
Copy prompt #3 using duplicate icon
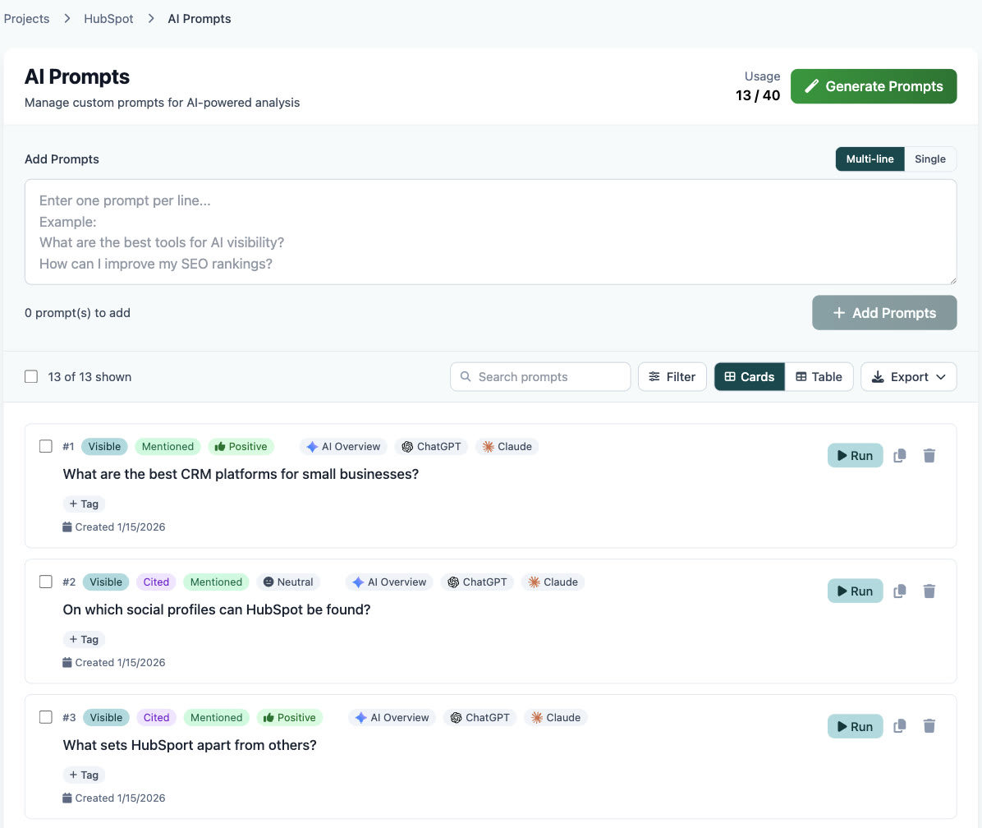[x=899, y=726]
